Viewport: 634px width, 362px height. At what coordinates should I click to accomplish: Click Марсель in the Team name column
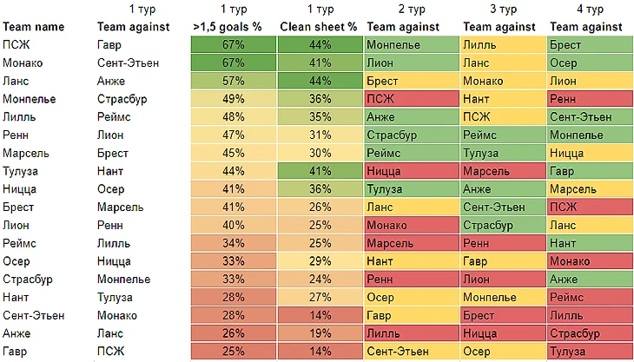point(29,153)
